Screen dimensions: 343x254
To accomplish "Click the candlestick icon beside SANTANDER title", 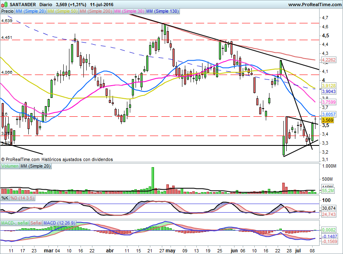I will [5, 5].
